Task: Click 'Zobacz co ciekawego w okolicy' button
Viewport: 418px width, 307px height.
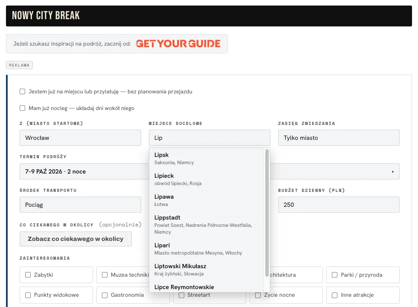Action: tap(76, 239)
